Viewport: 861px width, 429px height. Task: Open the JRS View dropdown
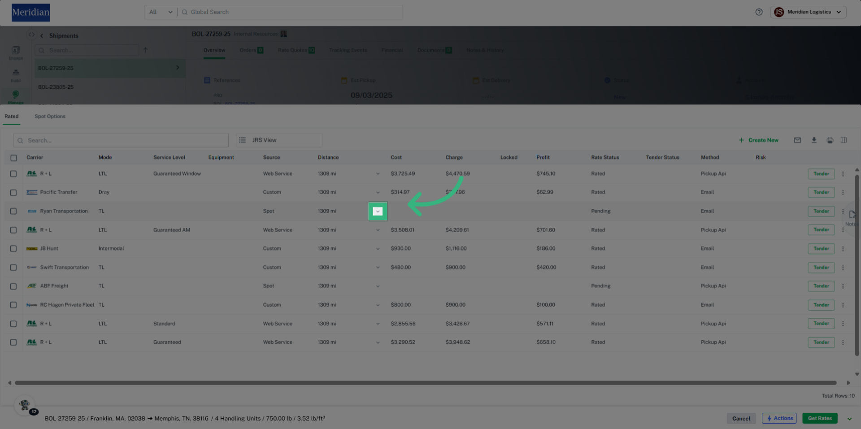(278, 140)
